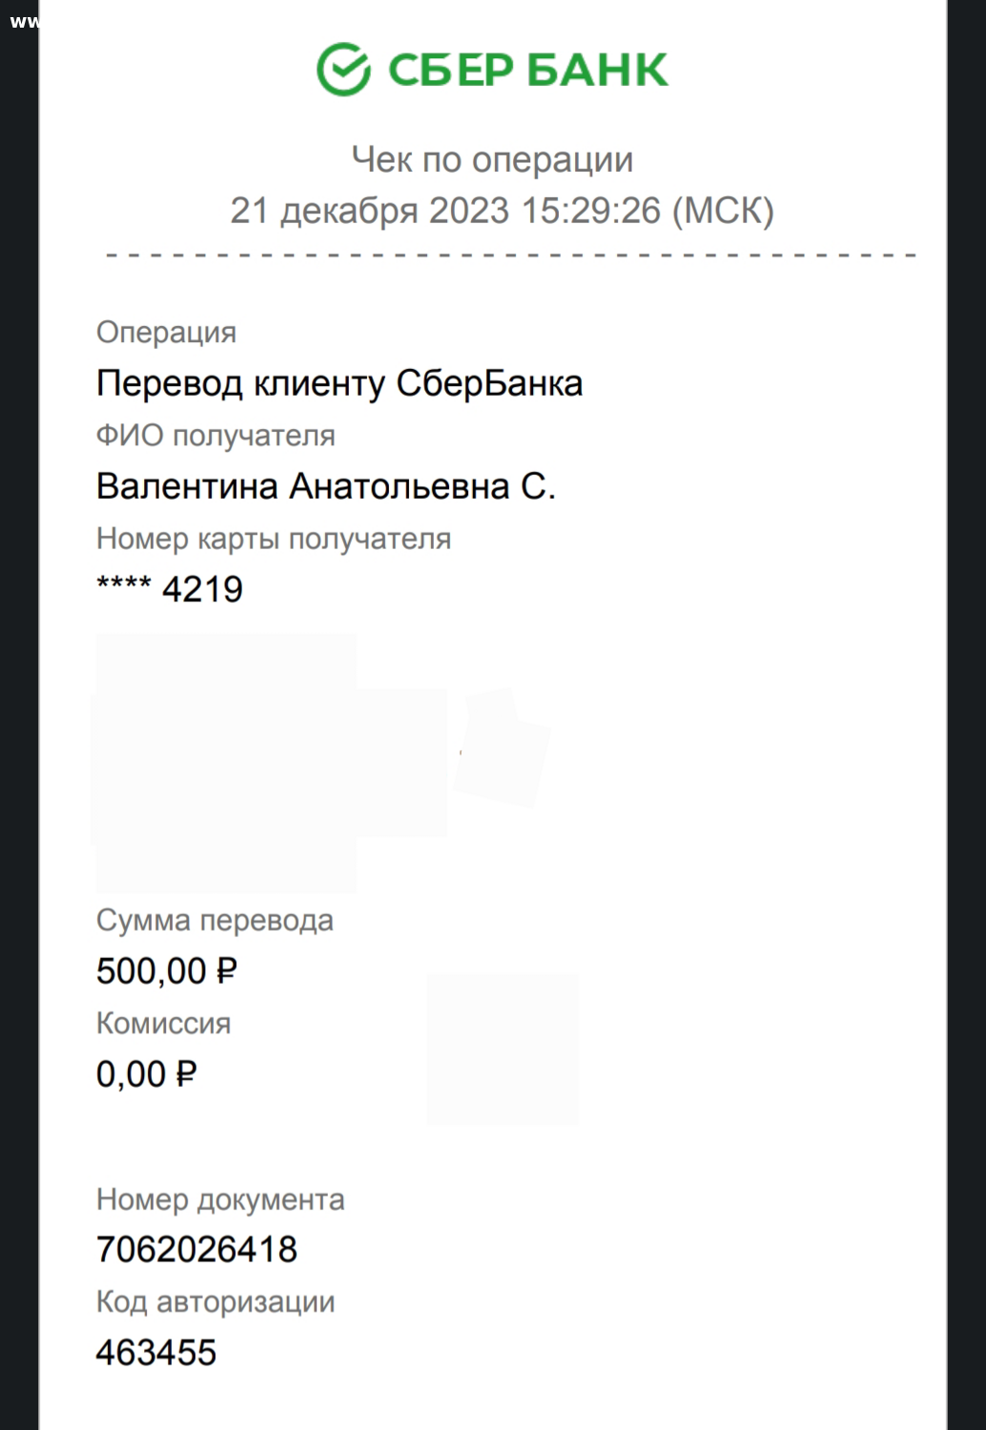Select the amount 500,00 ₽
Image resolution: width=986 pixels, height=1430 pixels.
point(166,971)
